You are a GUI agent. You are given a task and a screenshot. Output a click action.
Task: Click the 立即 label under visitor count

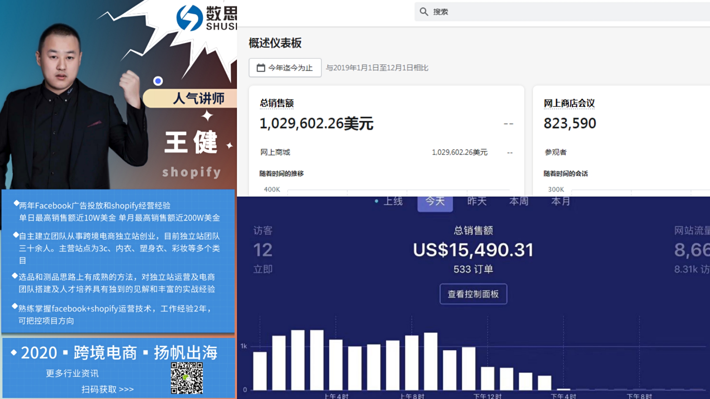263,269
